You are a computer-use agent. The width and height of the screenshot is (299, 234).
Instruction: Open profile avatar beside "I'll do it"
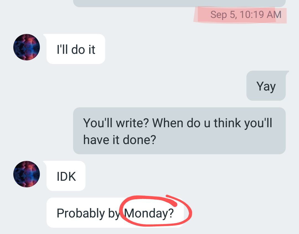(x=27, y=47)
